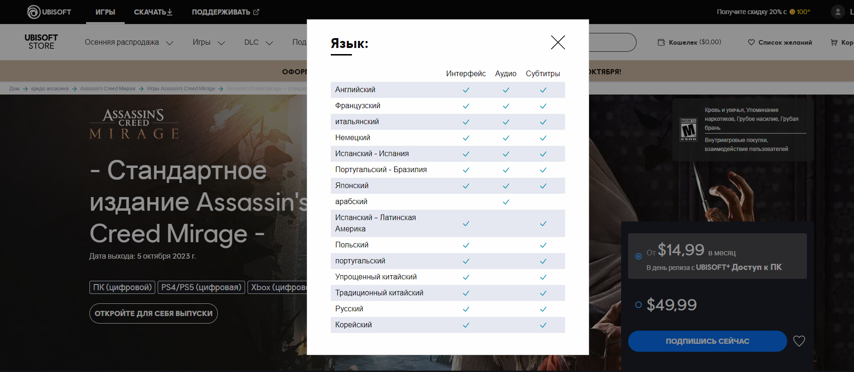Click Assassin's Creed Мираж breadcrumb

(108, 88)
